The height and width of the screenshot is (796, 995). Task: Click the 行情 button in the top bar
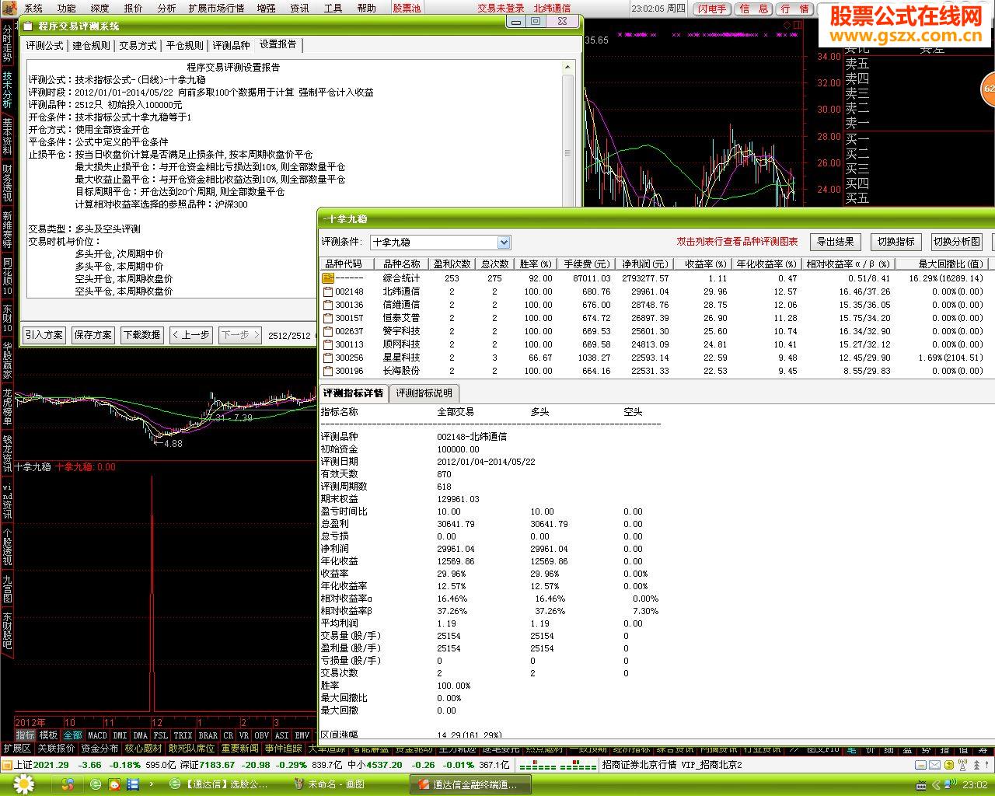(794, 9)
